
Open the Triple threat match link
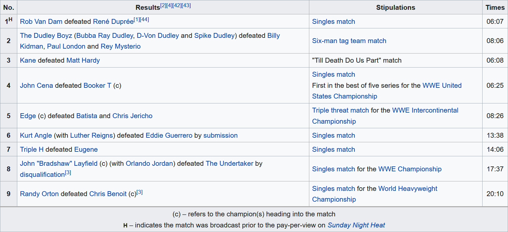click(x=340, y=110)
